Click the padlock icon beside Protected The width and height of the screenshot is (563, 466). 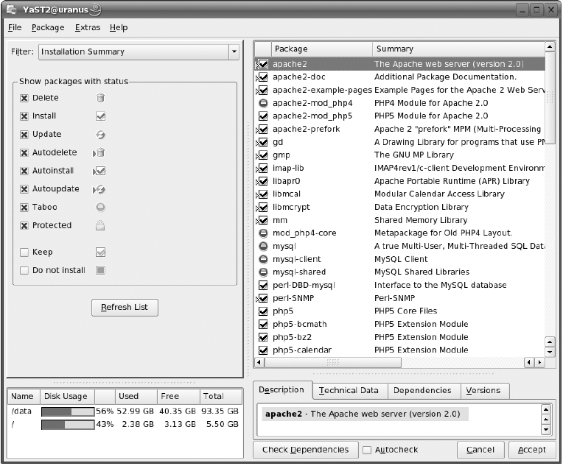[100, 226]
